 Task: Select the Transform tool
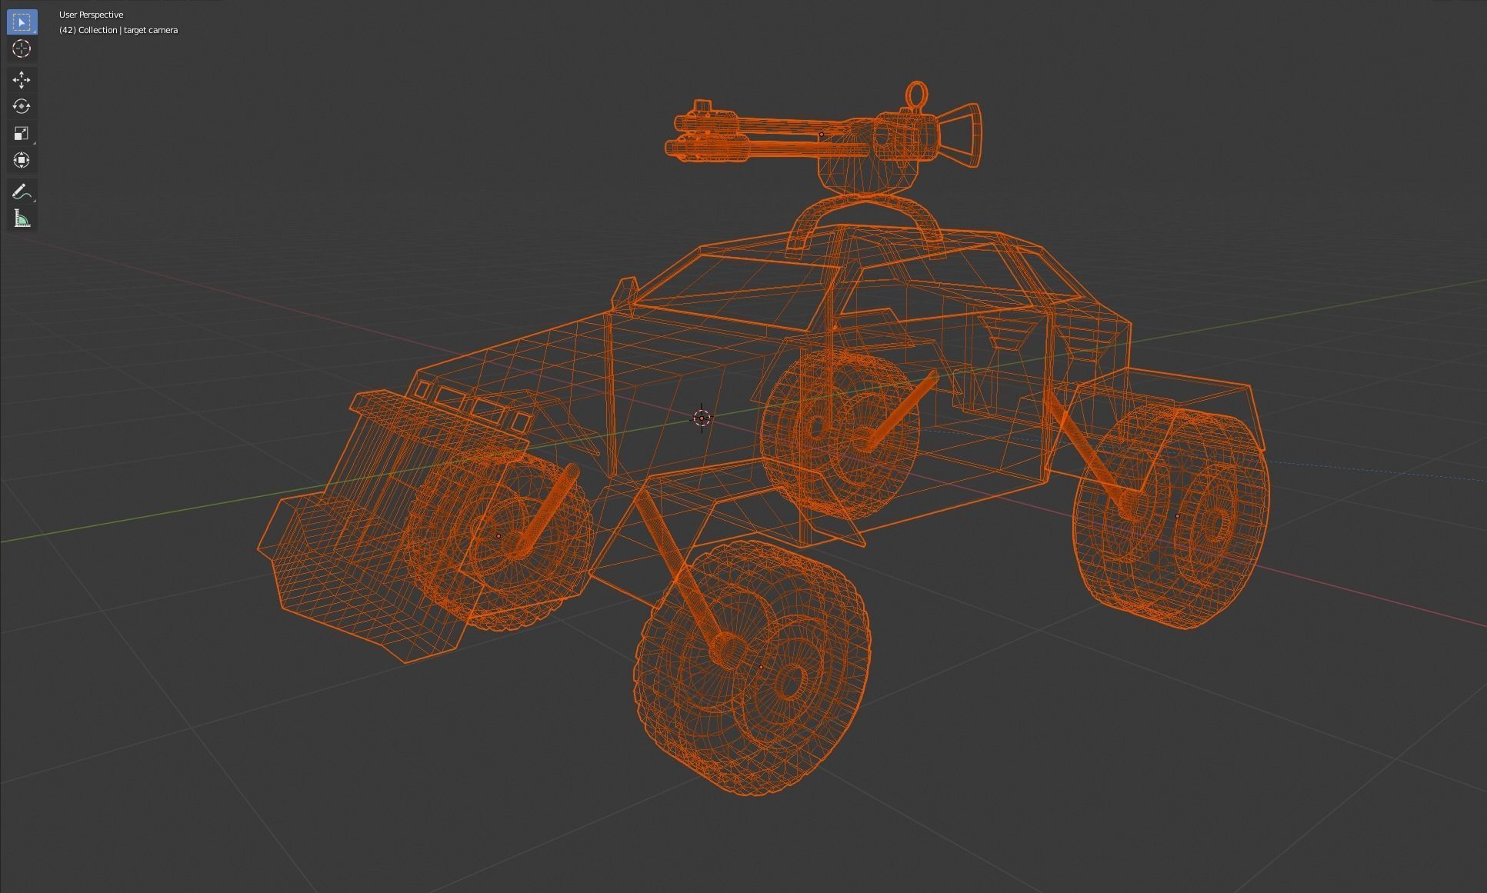(x=22, y=160)
